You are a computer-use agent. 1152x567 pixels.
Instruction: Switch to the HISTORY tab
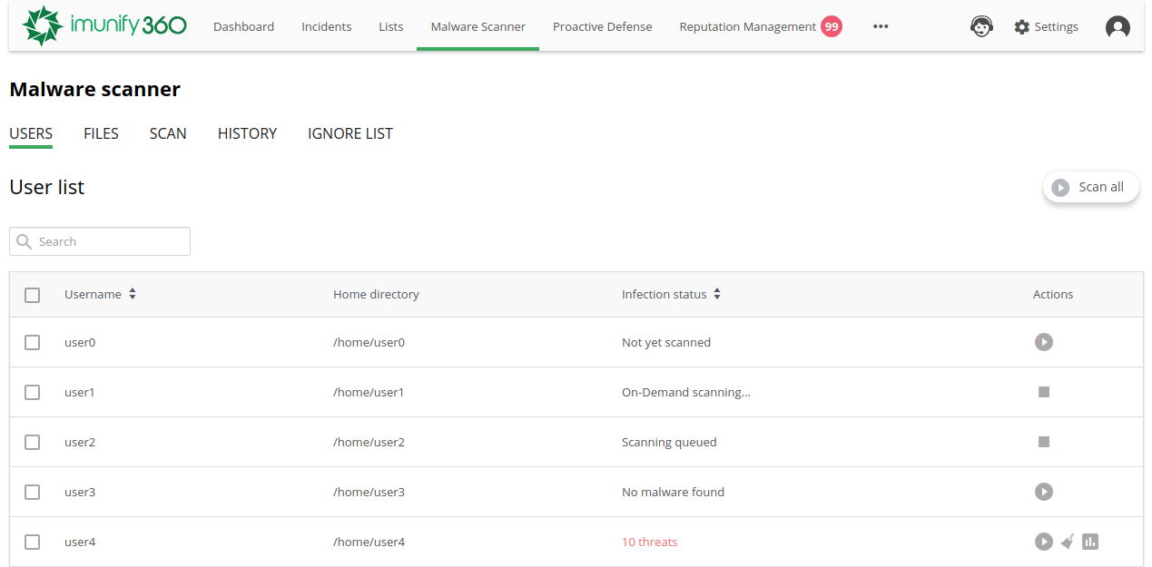click(x=247, y=133)
